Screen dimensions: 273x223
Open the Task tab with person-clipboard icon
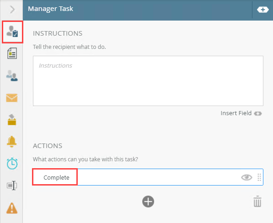coord(12,32)
